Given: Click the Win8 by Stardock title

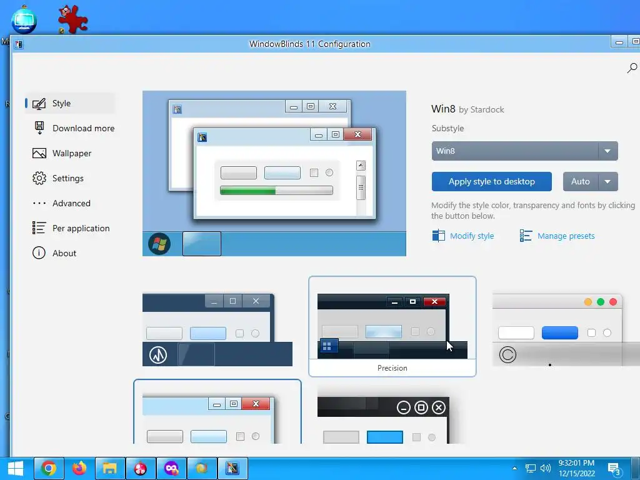Looking at the screenshot, I should (x=467, y=109).
